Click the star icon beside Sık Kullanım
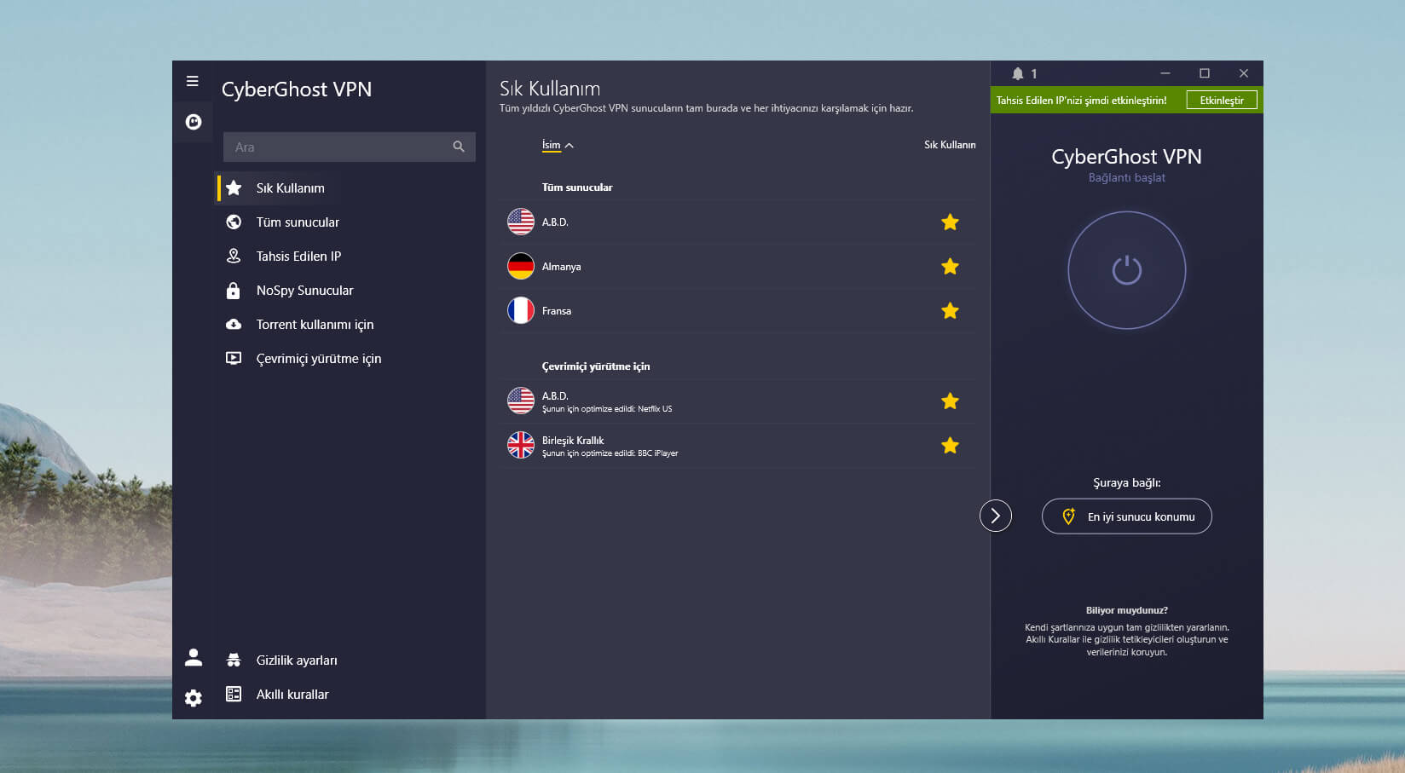Screen dimensions: 1405x773 tap(234, 187)
